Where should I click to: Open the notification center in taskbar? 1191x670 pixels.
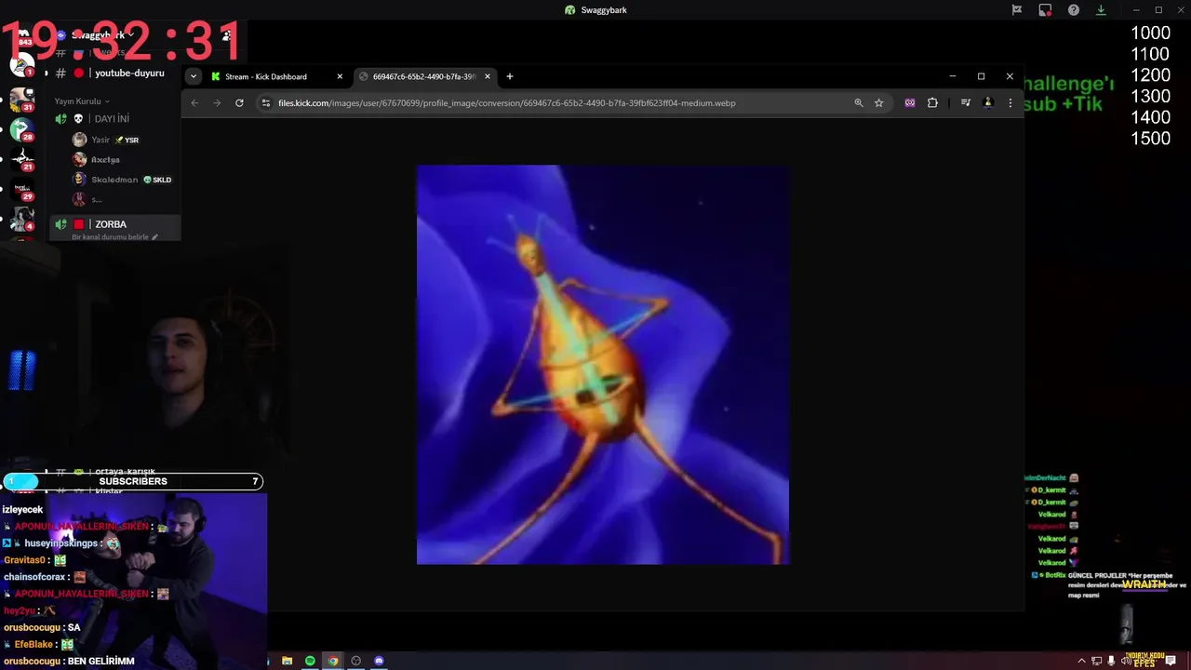pyautogui.click(x=1171, y=661)
